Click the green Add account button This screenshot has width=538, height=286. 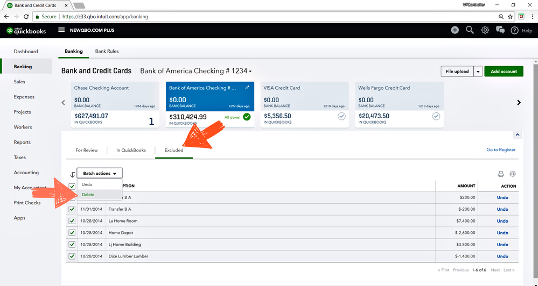click(x=504, y=71)
